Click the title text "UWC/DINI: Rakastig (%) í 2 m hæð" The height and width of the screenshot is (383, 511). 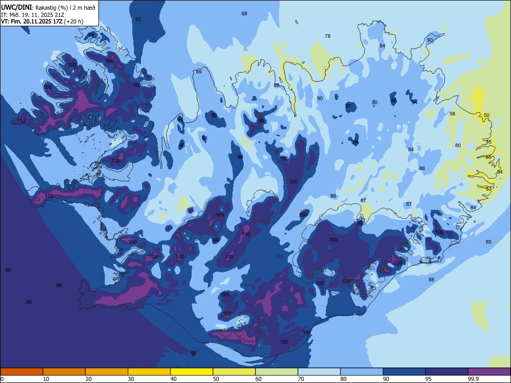pos(48,8)
